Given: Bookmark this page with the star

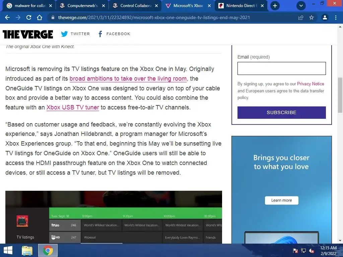Looking at the screenshot, I should point(312,17).
